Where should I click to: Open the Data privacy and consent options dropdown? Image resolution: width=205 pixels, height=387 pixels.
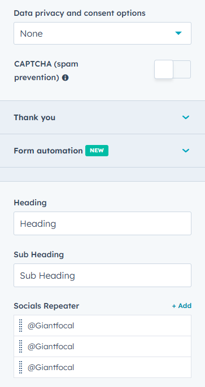[x=103, y=33]
